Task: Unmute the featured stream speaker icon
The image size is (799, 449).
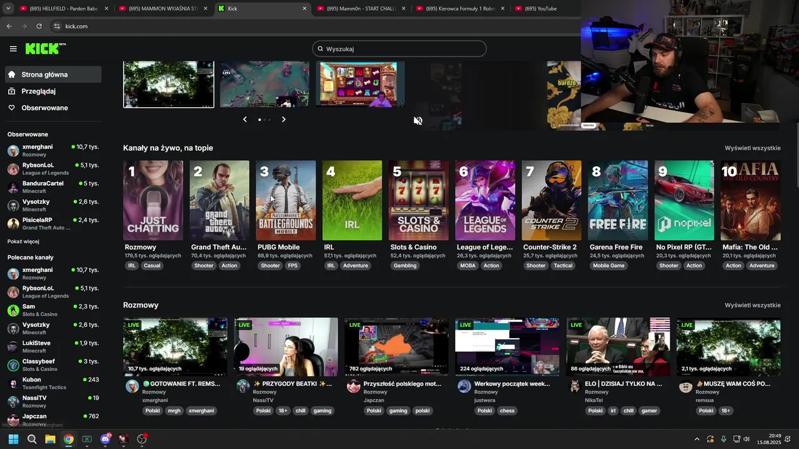Action: point(418,120)
